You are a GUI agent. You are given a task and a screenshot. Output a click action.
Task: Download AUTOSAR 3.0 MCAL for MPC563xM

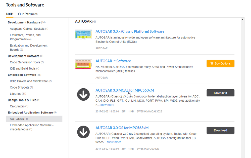(220, 93)
